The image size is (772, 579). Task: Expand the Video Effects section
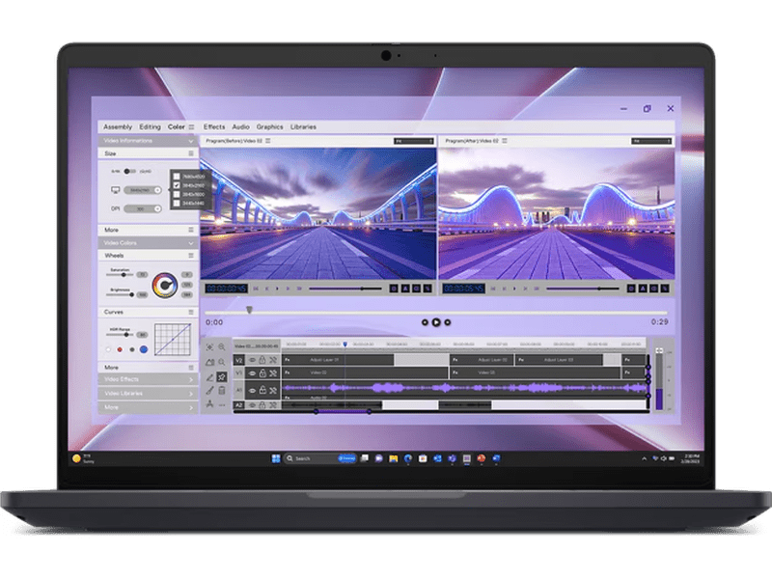point(191,379)
